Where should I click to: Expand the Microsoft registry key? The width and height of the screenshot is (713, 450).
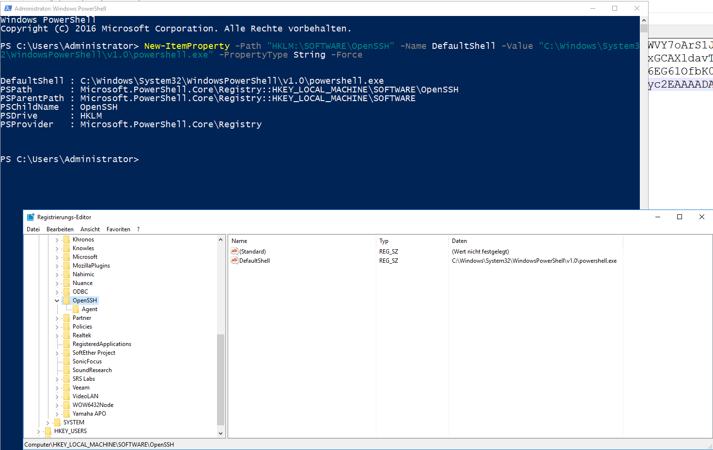pyautogui.click(x=57, y=257)
